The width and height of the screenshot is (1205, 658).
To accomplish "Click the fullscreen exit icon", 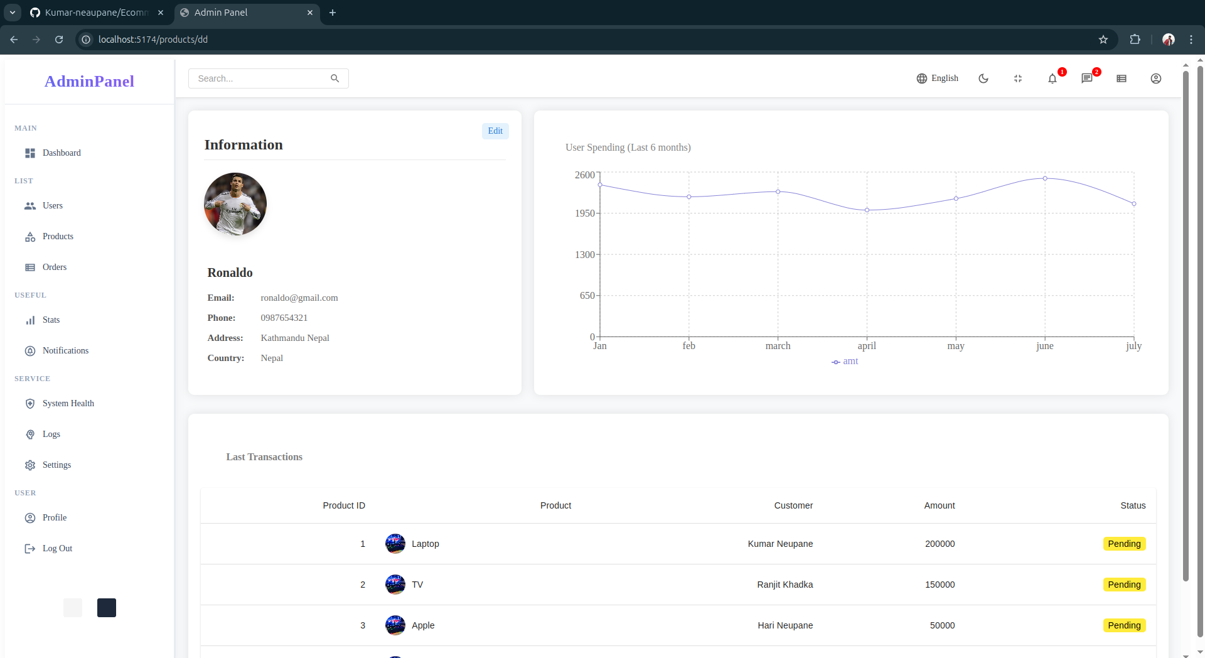I will coord(1017,78).
